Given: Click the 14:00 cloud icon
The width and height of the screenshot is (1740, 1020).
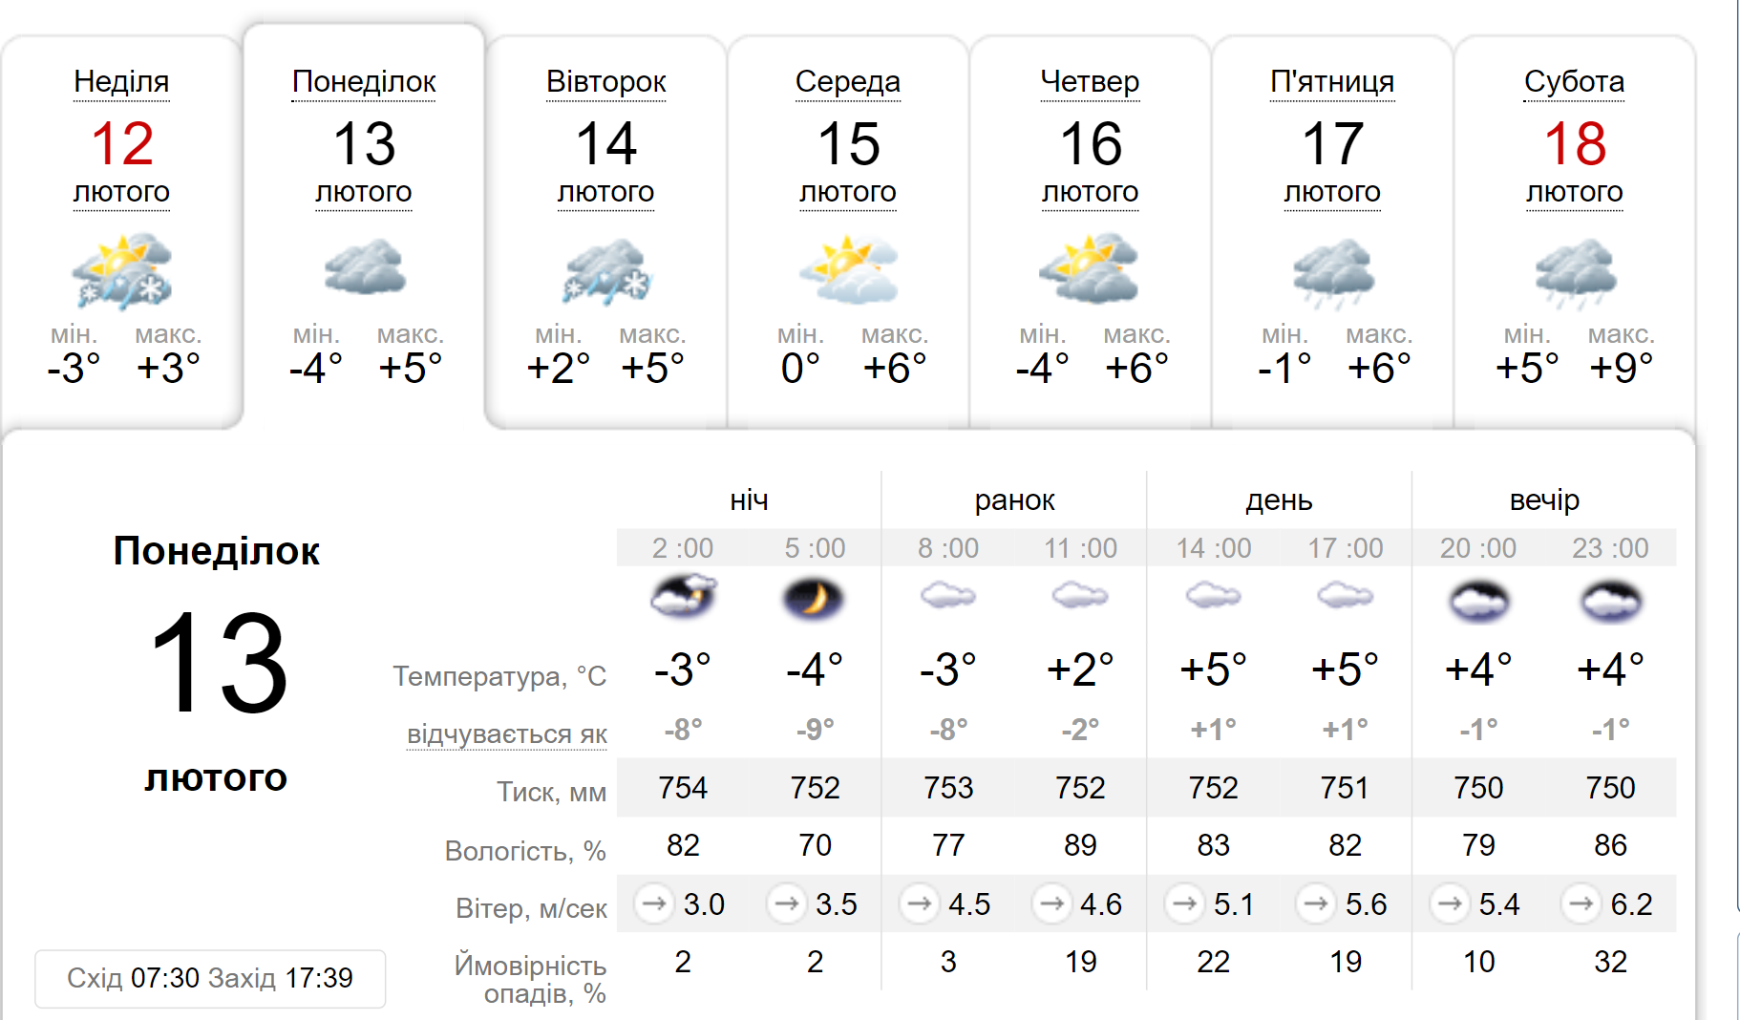Looking at the screenshot, I should [1213, 597].
